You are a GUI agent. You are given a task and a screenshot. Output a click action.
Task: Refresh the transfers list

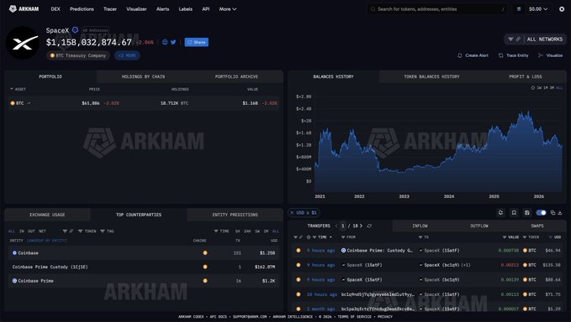coord(369,226)
